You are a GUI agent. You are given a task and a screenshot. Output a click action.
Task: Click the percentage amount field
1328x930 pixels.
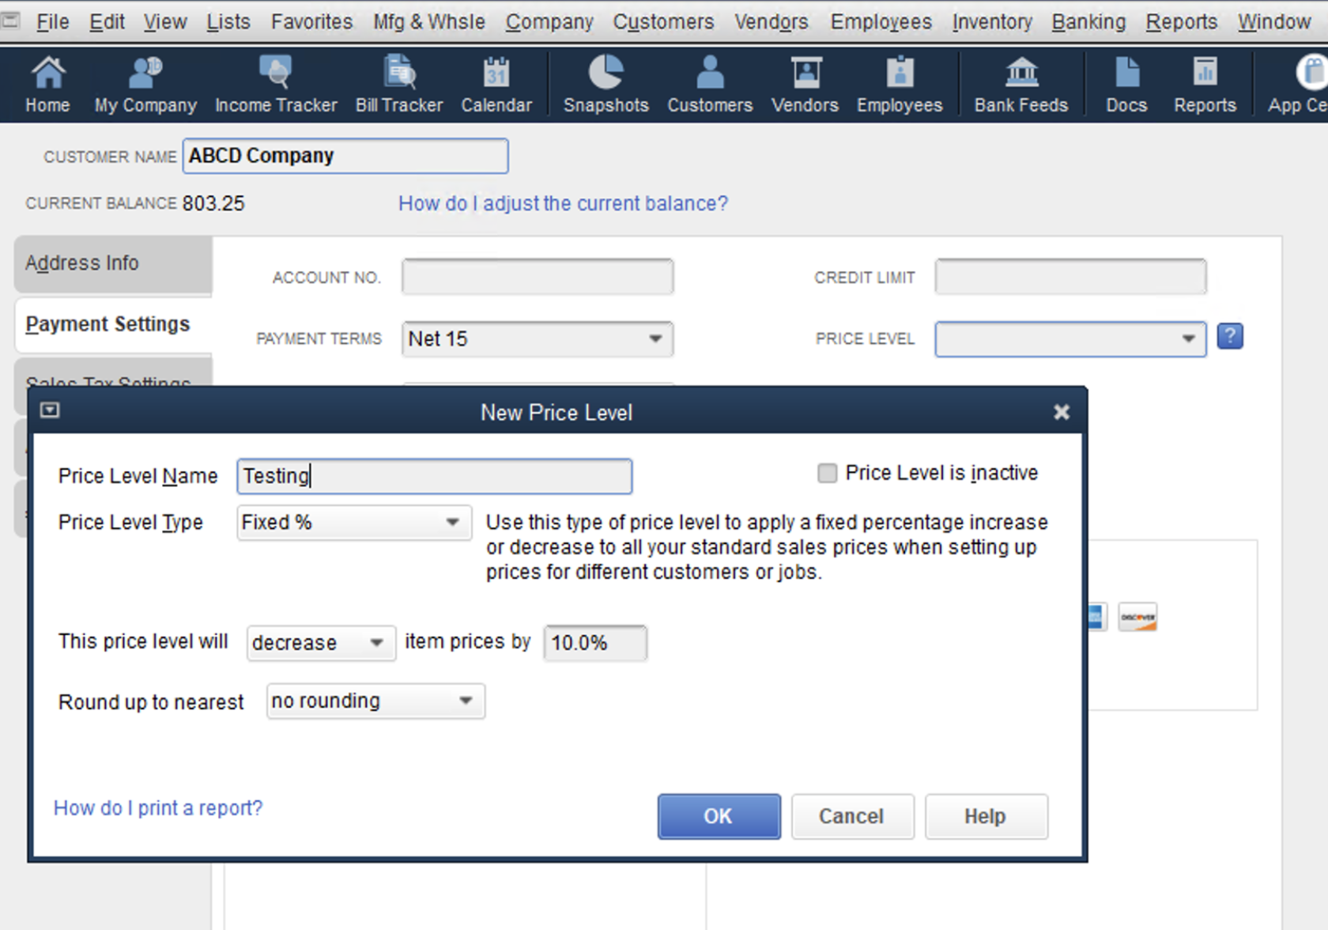point(594,643)
